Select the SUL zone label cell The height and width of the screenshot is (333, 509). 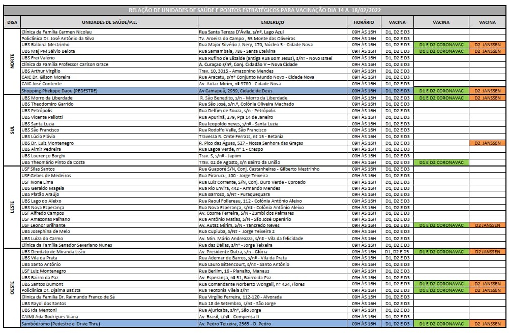click(x=12, y=130)
